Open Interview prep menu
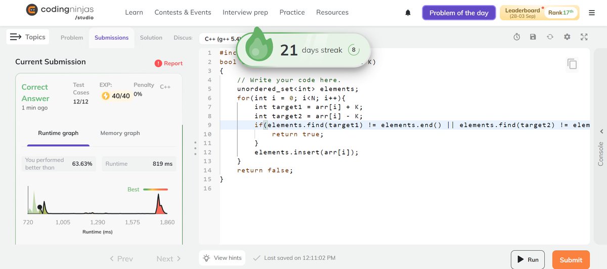 click(245, 12)
